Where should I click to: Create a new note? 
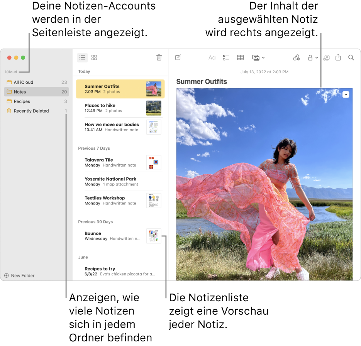pyautogui.click(x=178, y=57)
